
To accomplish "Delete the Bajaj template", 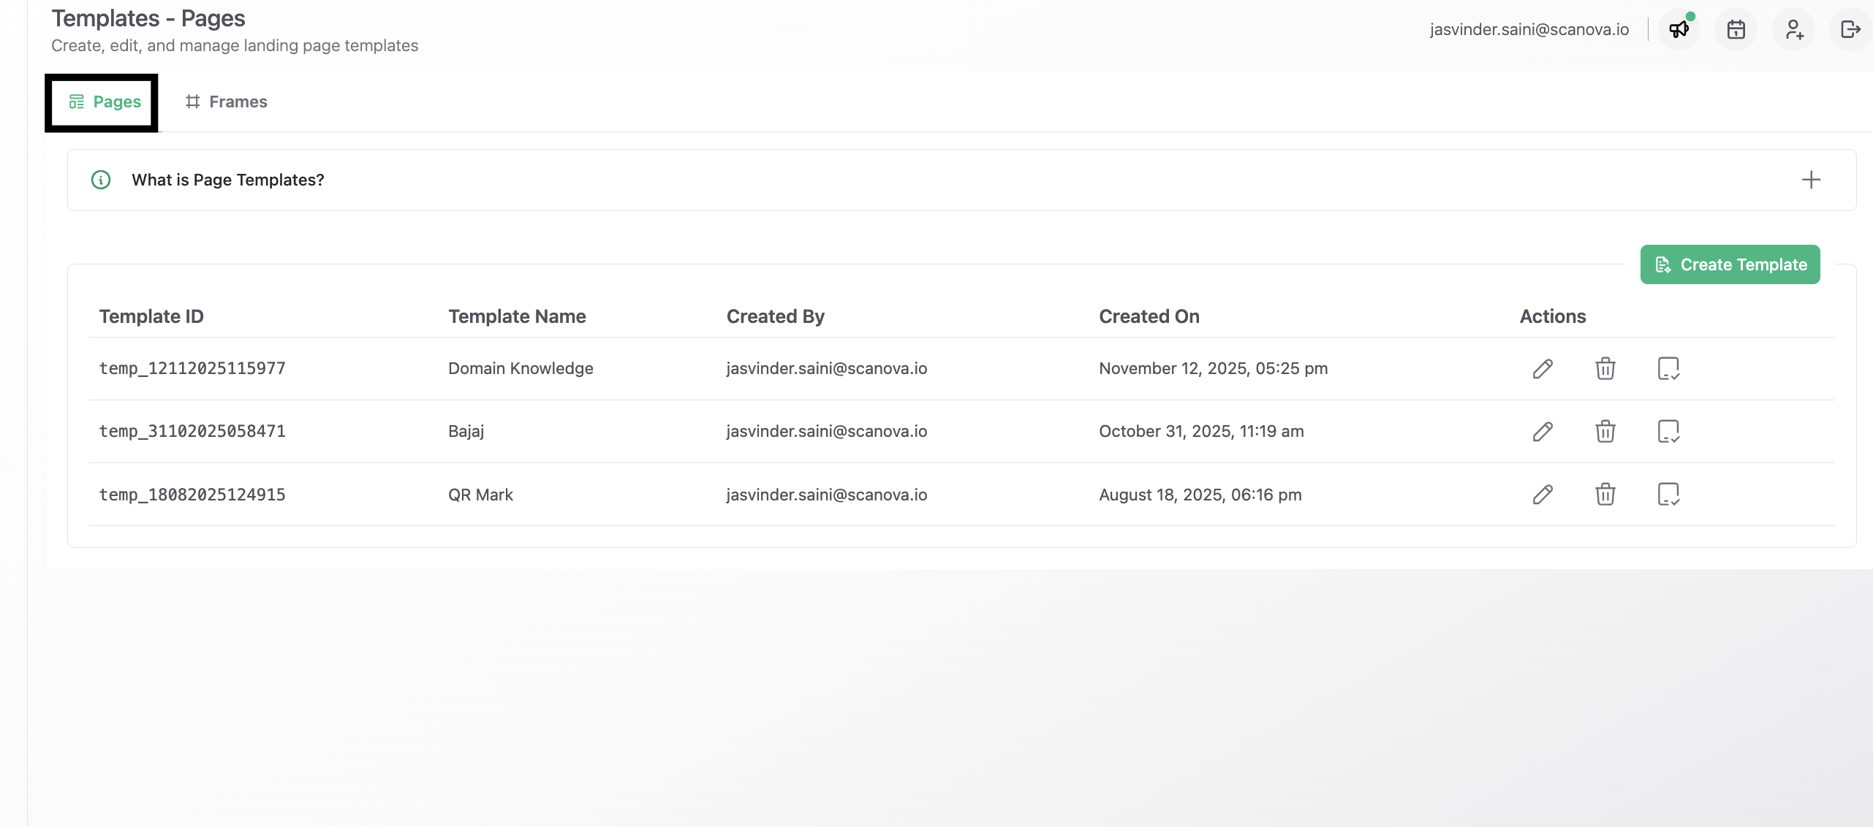I will [1605, 431].
